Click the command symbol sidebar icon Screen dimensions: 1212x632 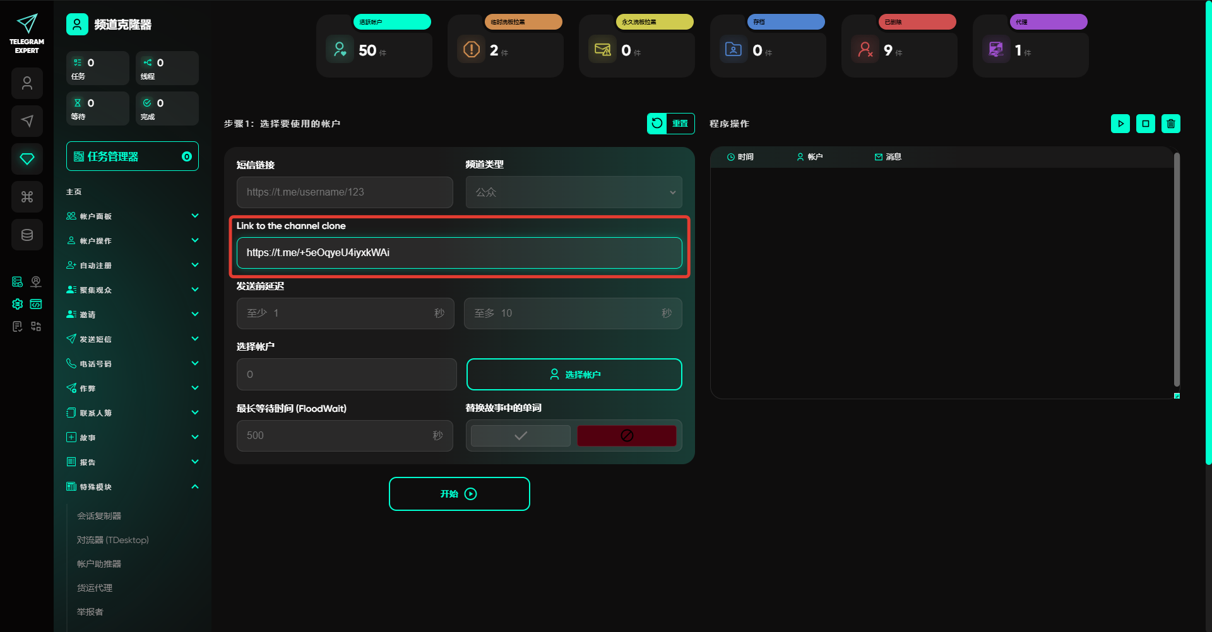(x=27, y=197)
